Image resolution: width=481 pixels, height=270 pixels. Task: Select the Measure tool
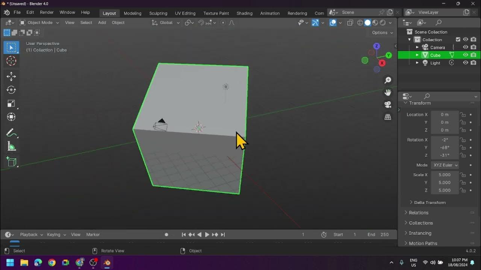11,146
